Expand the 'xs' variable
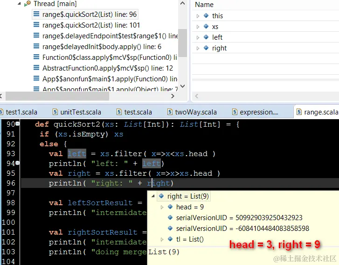339x265 pixels. coord(198,27)
